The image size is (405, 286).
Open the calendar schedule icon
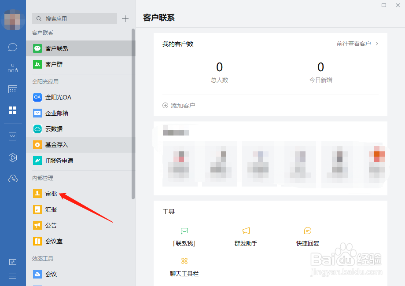pyautogui.click(x=12, y=89)
